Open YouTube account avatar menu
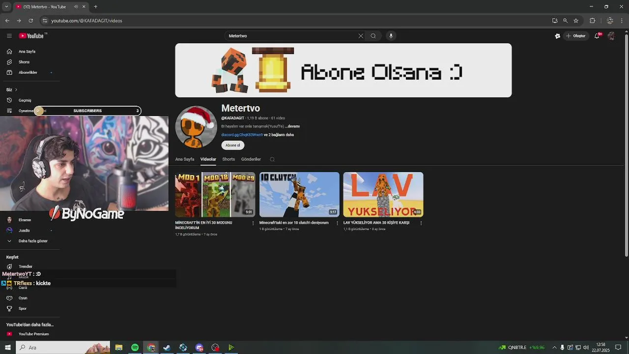 (611, 36)
